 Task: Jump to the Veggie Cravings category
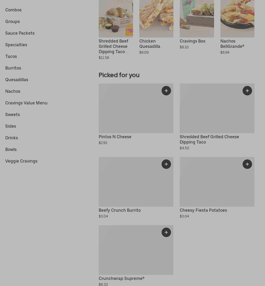pos(21,161)
